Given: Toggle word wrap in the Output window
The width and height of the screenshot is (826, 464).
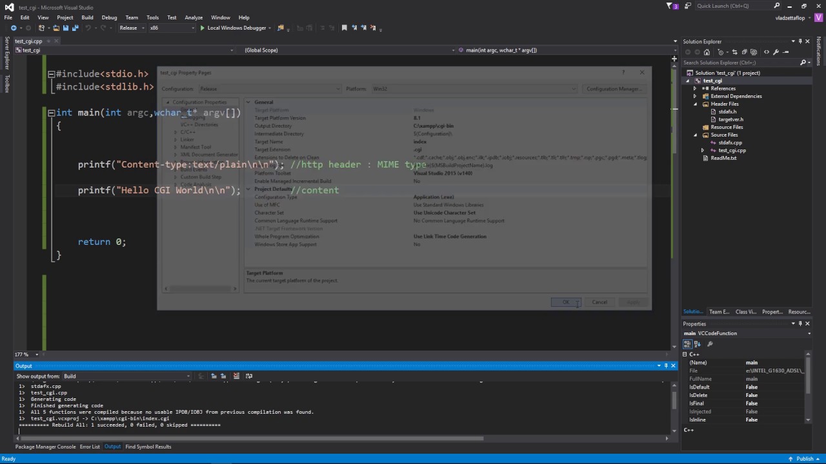Looking at the screenshot, I should click(x=249, y=376).
